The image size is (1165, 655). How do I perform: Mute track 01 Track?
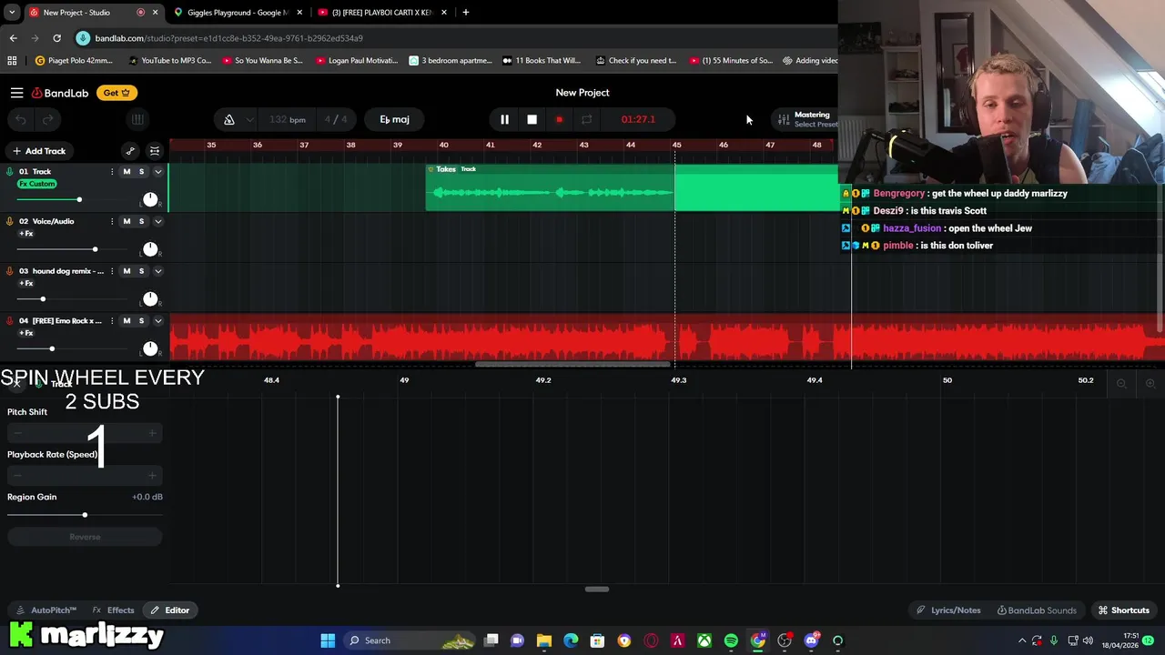click(x=127, y=172)
